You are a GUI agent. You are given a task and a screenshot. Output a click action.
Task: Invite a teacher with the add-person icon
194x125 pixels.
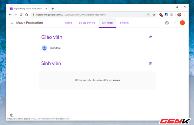[150, 37]
